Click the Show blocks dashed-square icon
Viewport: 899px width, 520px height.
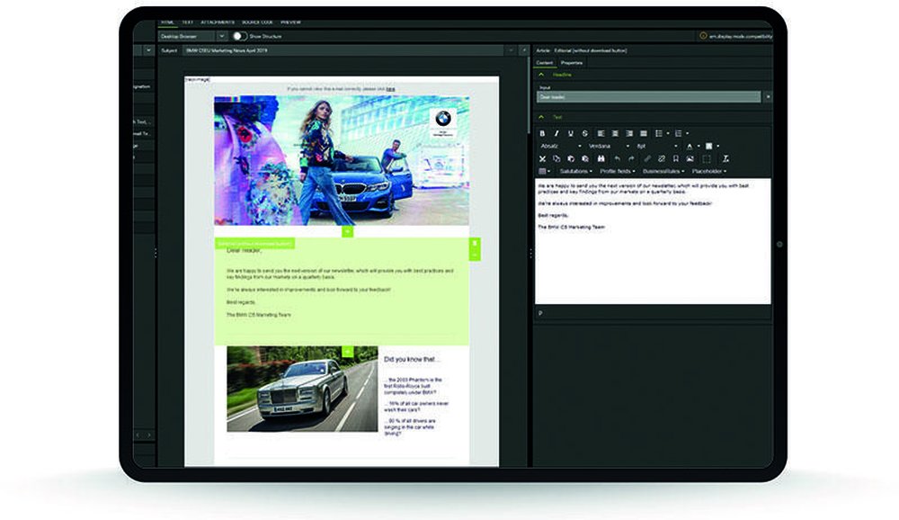tap(707, 158)
